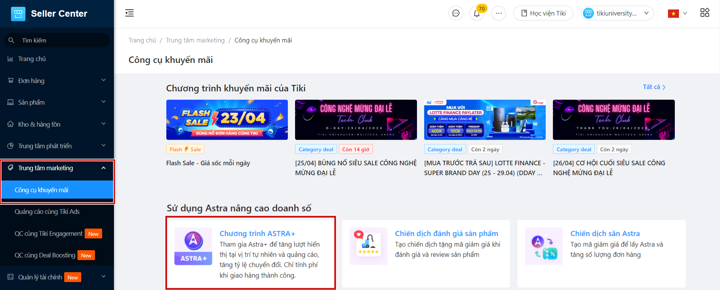Click [MUA TRƯỚC TRẢ SAU] LOTTE FINANCE title

pos(485,168)
